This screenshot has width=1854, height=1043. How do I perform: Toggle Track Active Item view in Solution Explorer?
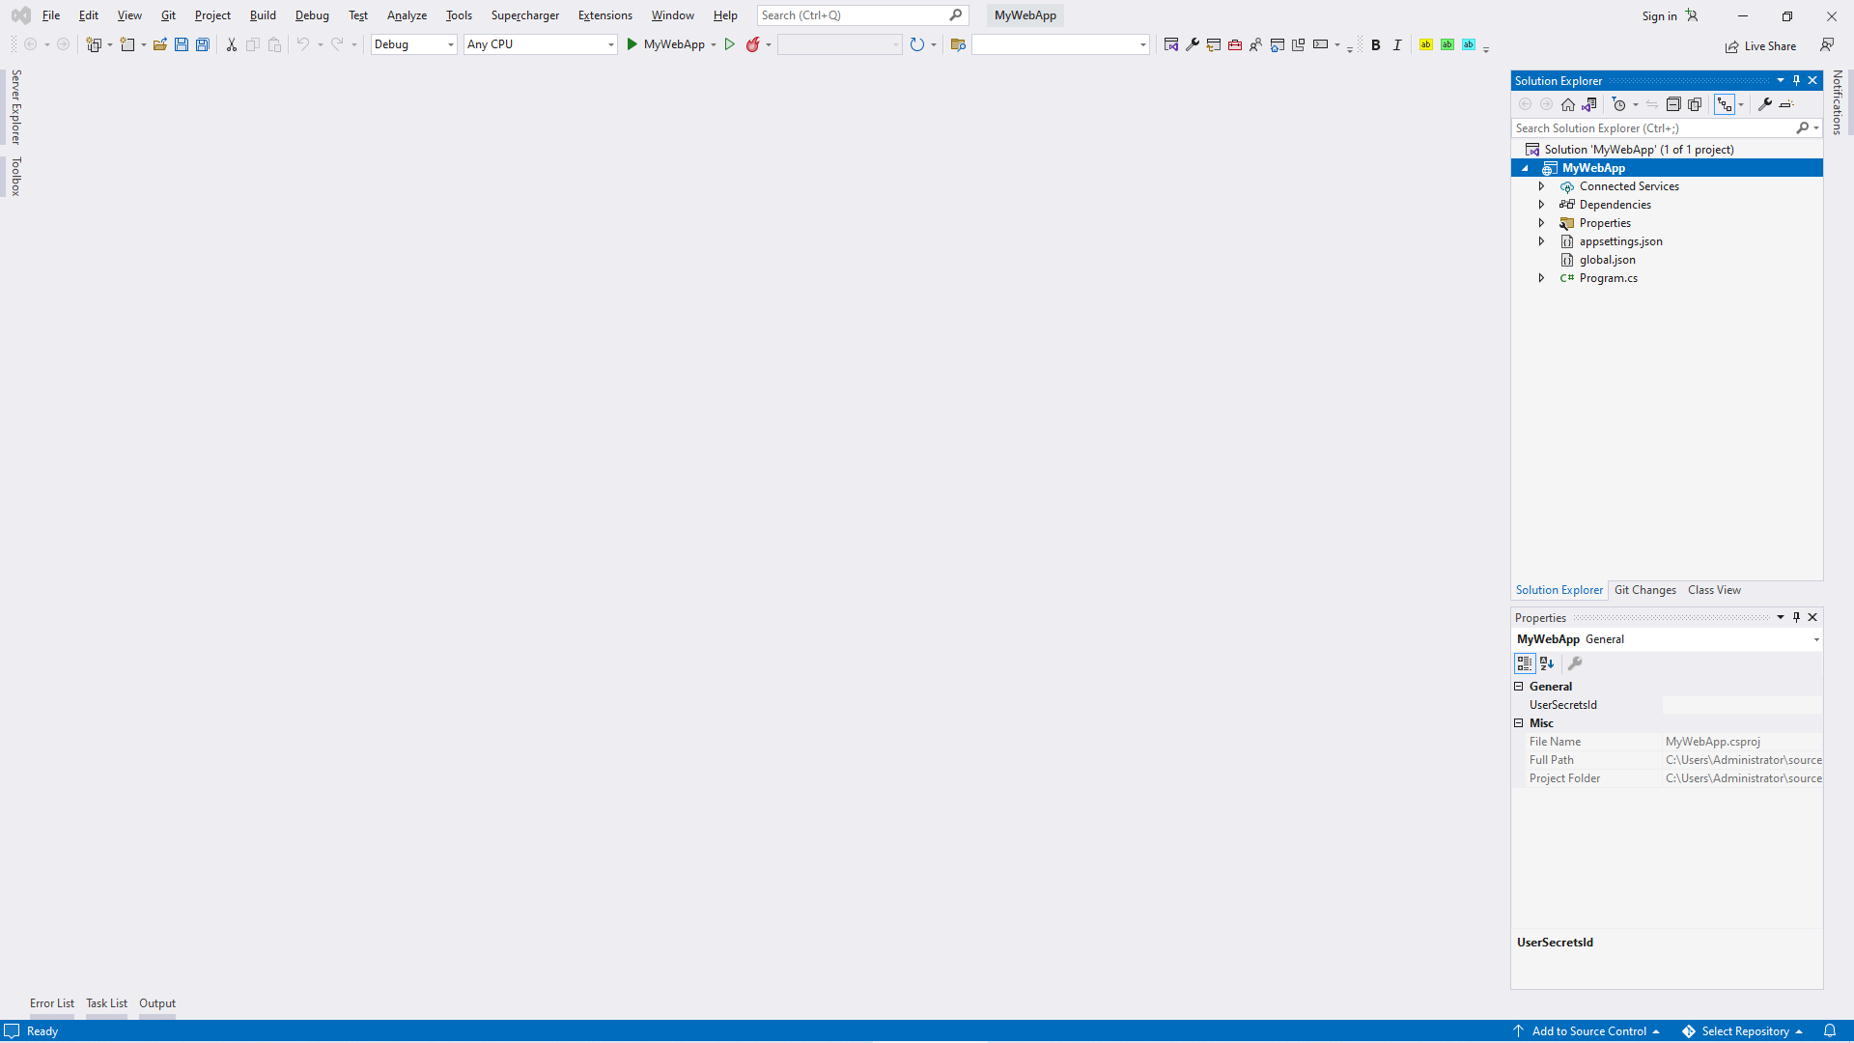1725,104
